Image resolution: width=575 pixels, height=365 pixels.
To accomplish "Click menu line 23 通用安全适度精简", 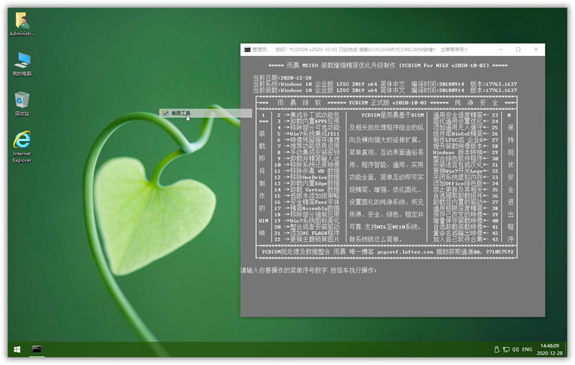I will tap(465, 115).
